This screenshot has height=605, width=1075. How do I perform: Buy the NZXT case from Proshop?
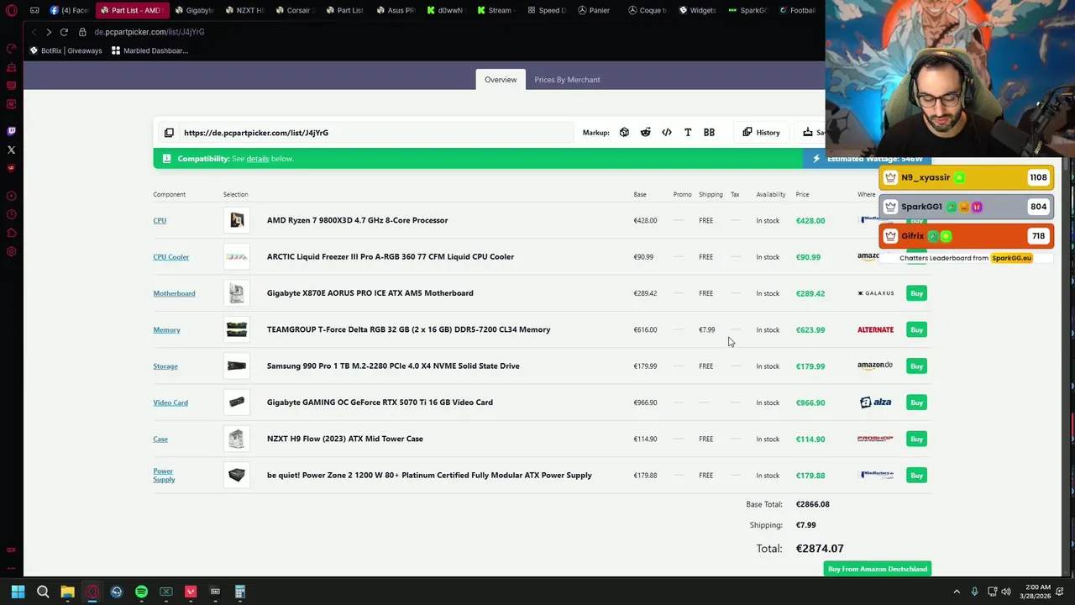(x=916, y=439)
